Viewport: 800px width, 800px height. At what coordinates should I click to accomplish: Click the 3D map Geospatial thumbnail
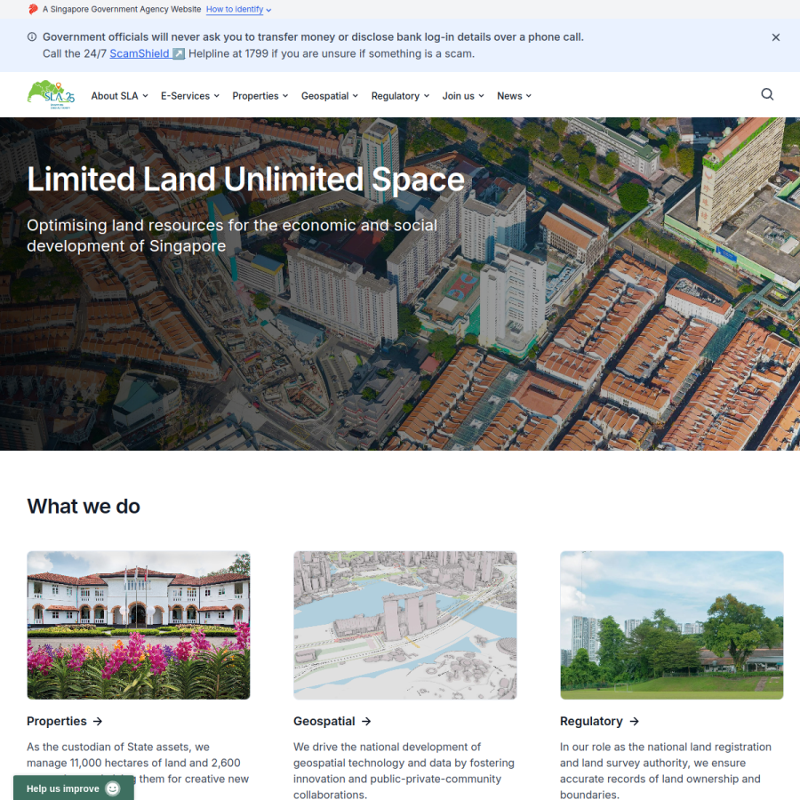(x=405, y=625)
